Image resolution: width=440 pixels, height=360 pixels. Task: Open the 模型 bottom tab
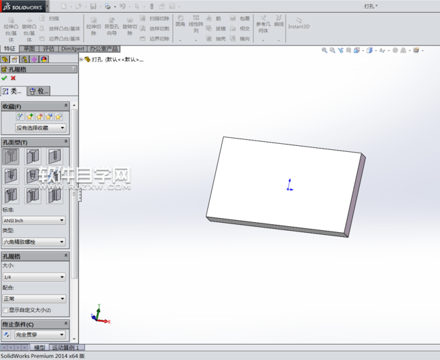[x=39, y=348]
